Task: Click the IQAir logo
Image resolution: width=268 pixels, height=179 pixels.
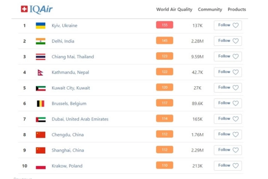Action: (x=37, y=9)
